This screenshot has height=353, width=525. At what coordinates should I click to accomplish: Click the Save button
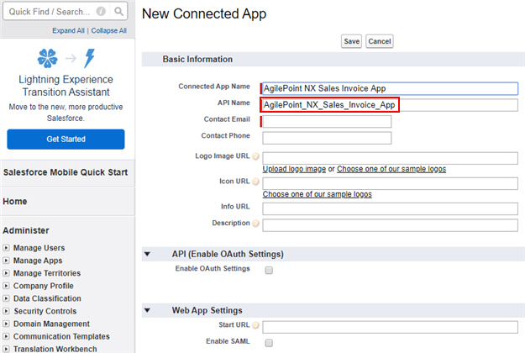[x=351, y=41]
